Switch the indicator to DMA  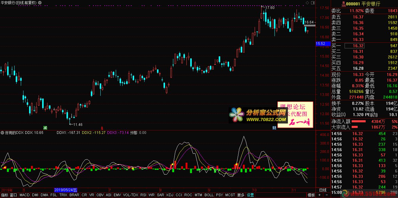tap(44, 195)
